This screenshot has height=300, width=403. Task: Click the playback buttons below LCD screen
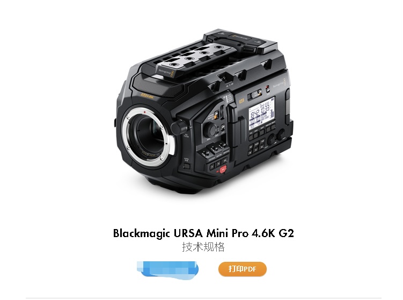[257, 147]
